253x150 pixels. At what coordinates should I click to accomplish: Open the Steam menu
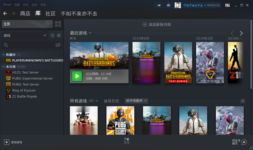[x=7, y=5]
